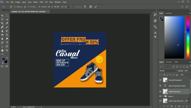Select the Lasso tool
Image resolution: width=191 pixels, height=108 pixels.
(2, 19)
